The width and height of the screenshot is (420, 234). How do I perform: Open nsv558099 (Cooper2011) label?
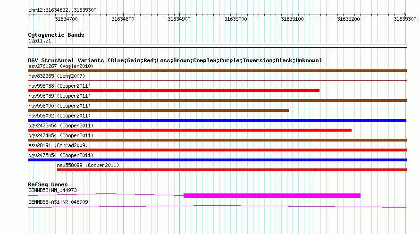click(x=88, y=165)
